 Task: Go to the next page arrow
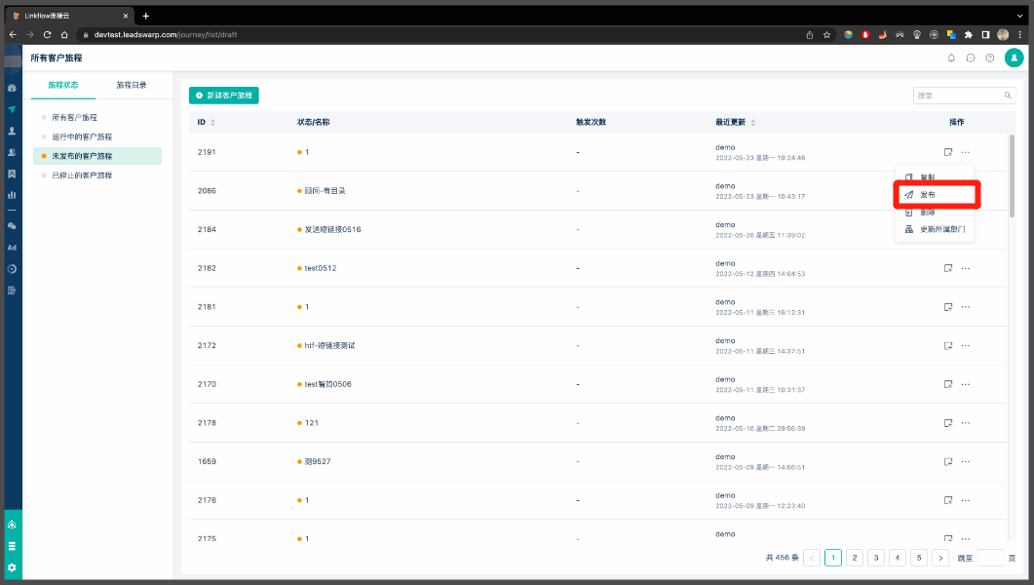[x=940, y=558]
